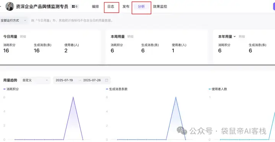Open 本年用量 明细 link
This screenshot has width=275, height=142.
(242, 36)
